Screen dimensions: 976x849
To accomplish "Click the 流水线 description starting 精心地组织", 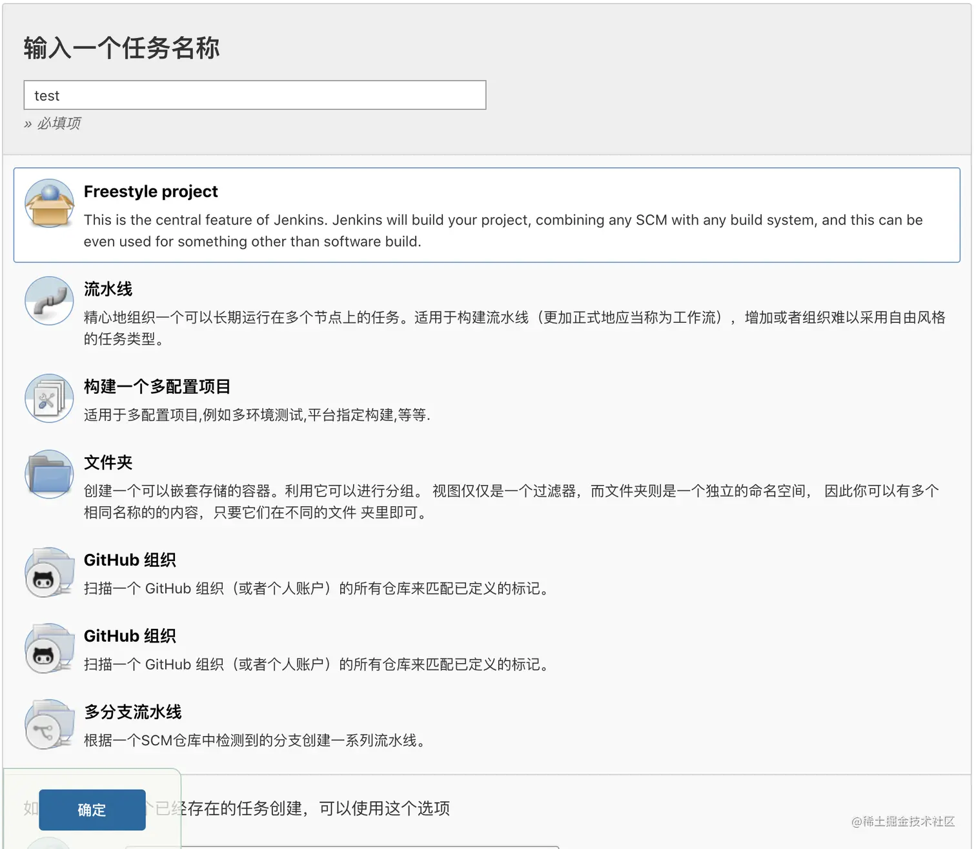I will click(x=514, y=328).
